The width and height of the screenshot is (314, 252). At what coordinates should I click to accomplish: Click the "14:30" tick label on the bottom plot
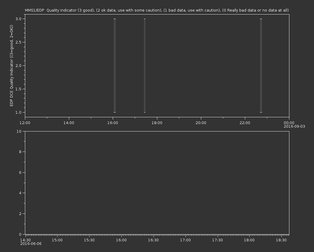26,240
